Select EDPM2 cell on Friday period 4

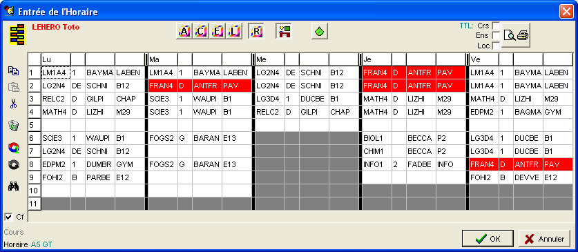pos(483,112)
